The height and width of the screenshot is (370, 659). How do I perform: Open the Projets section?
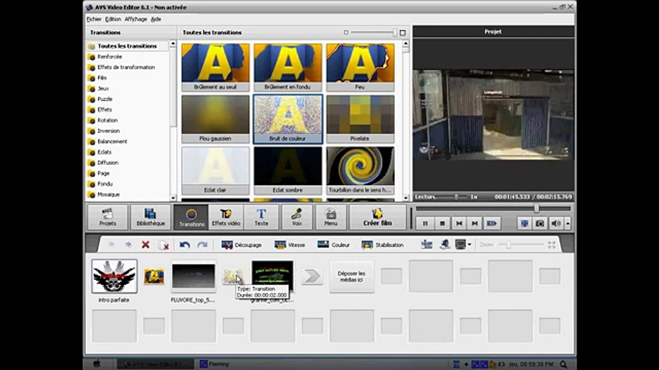[x=108, y=217]
